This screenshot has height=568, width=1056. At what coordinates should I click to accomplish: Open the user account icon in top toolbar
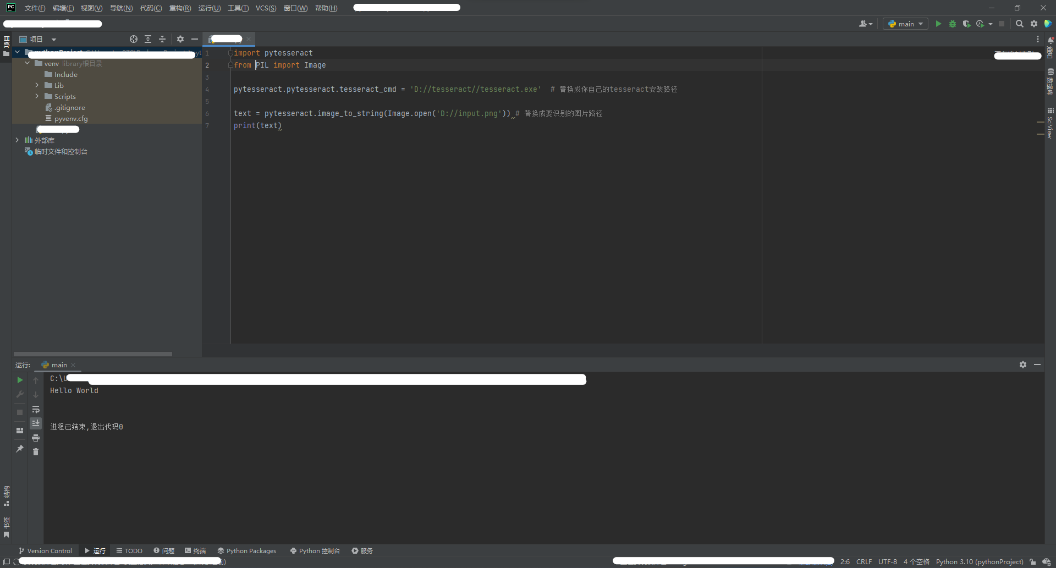click(863, 24)
